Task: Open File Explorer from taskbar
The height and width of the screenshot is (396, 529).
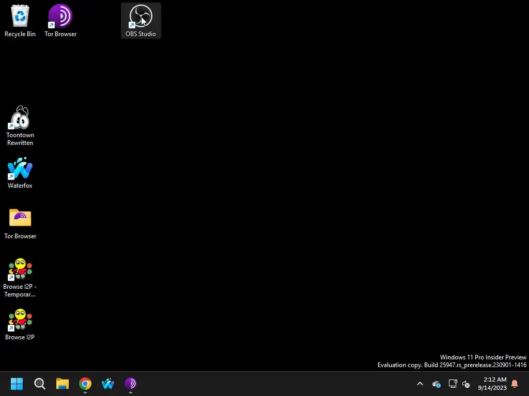Action: (x=63, y=384)
